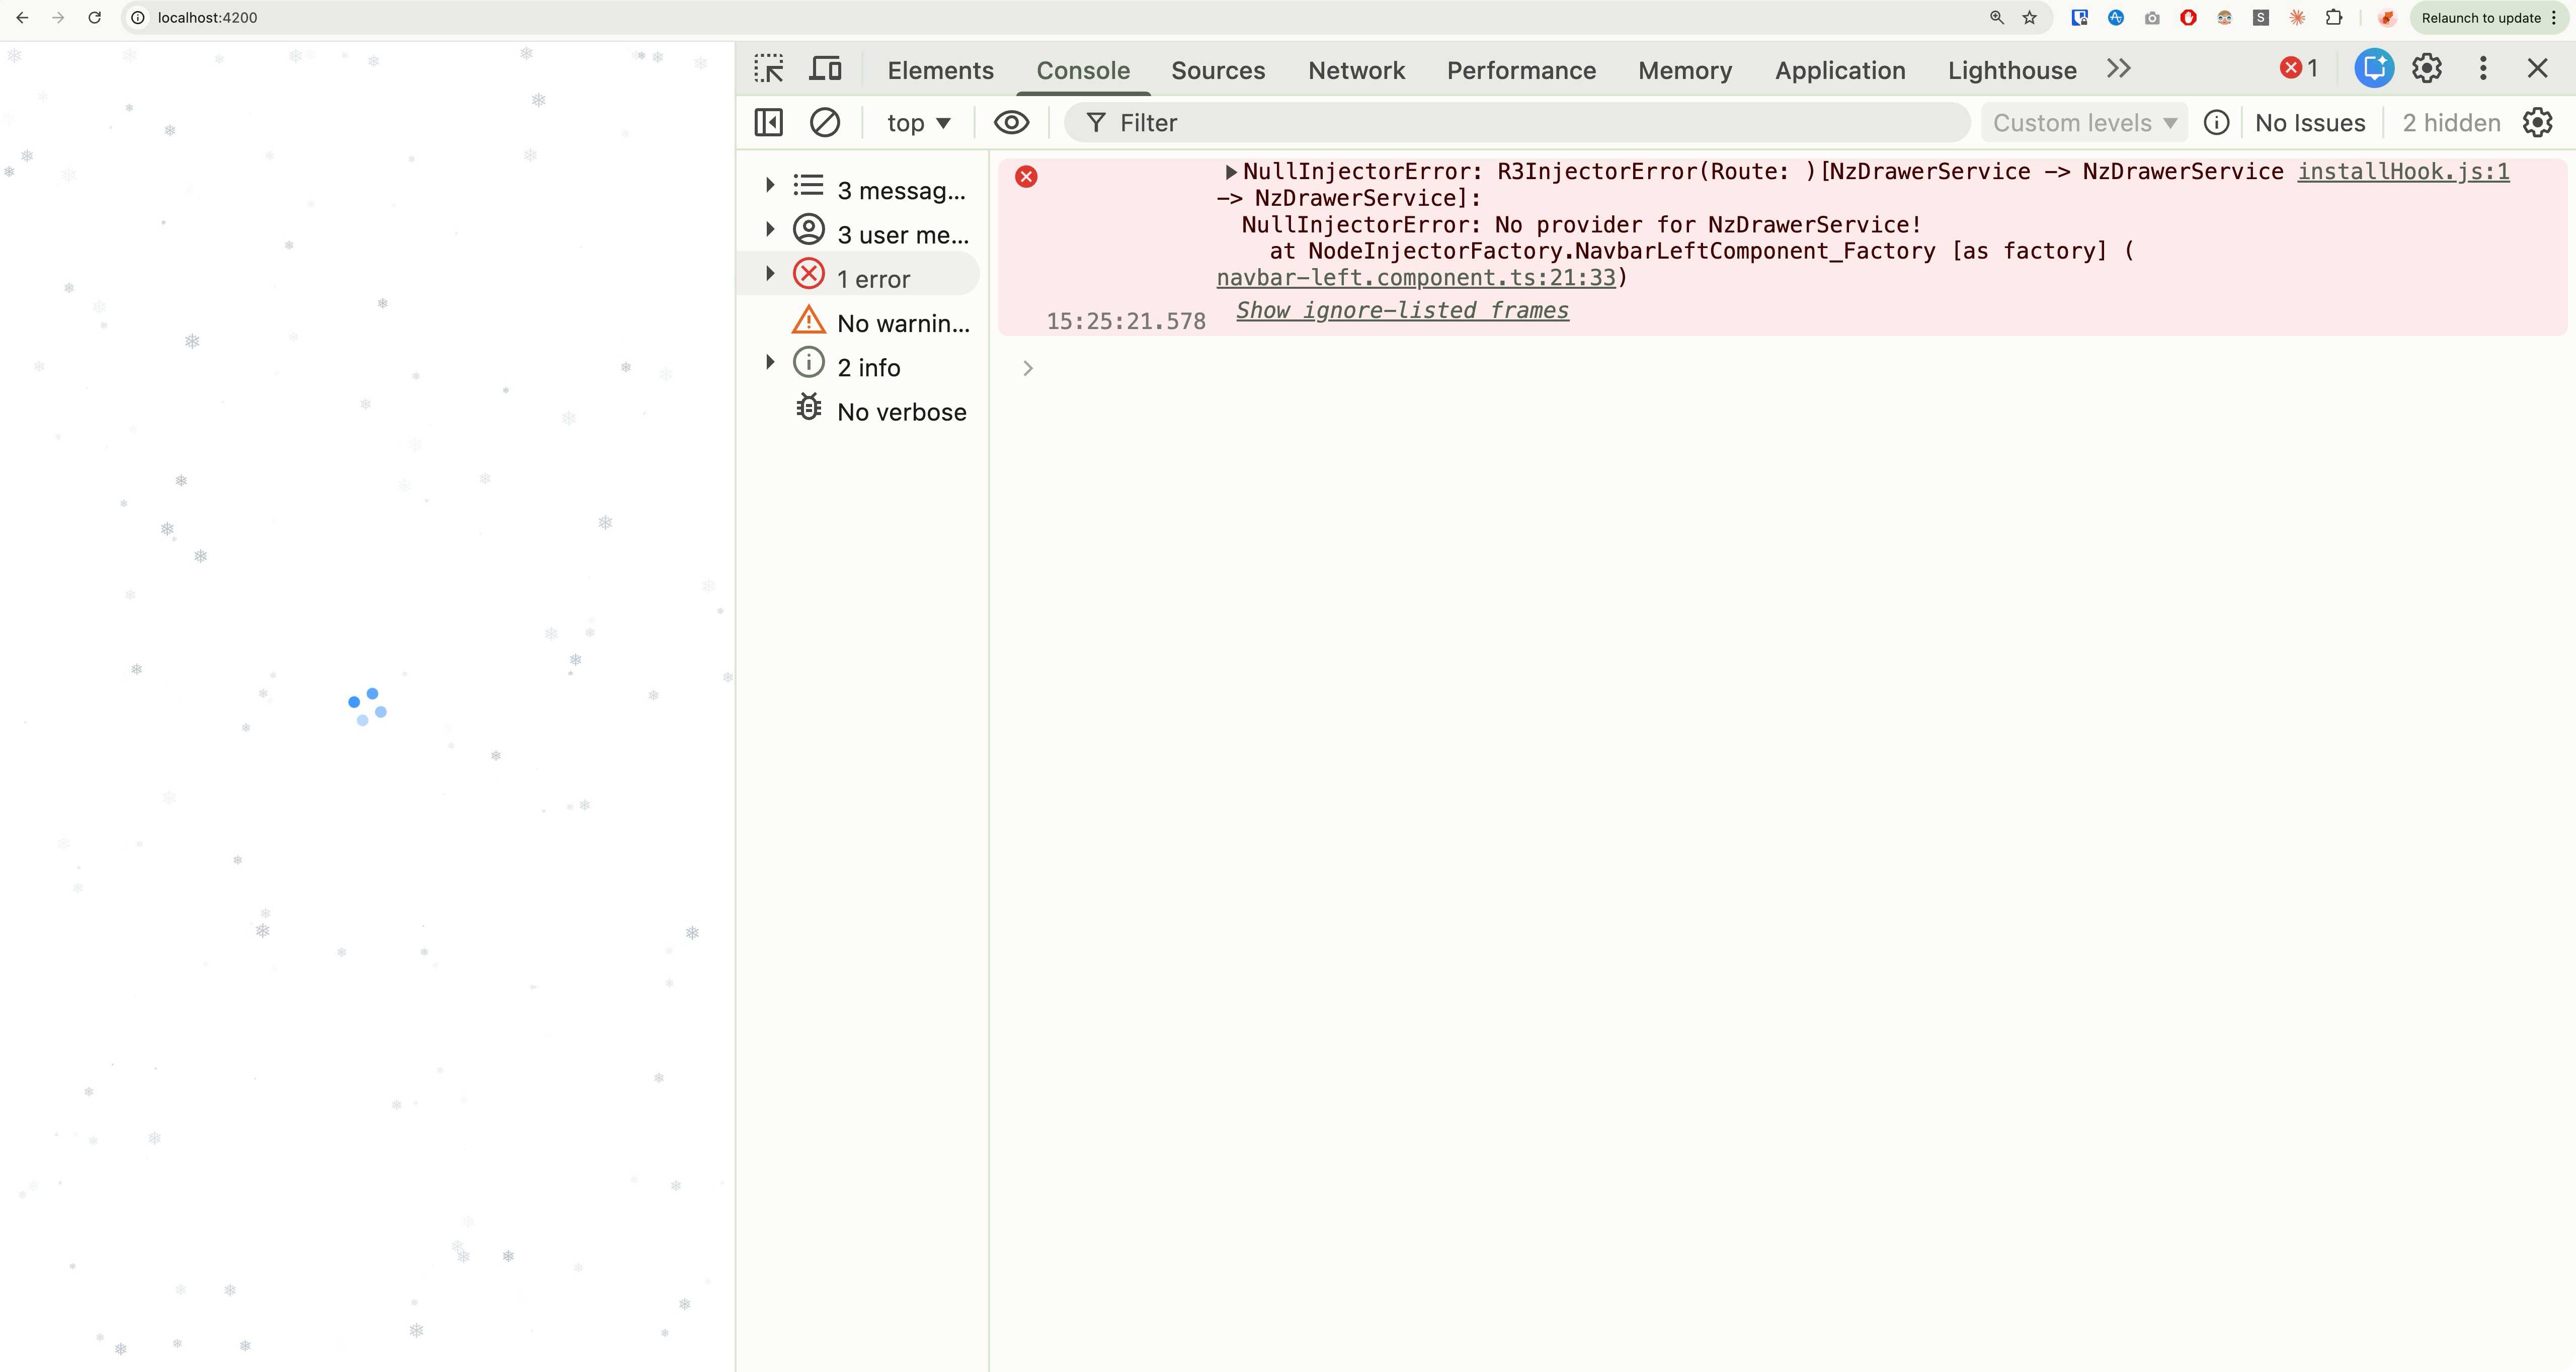Screen dimensions: 2576x1372
Task: Switch to the Network tab
Action: [x=1356, y=70]
